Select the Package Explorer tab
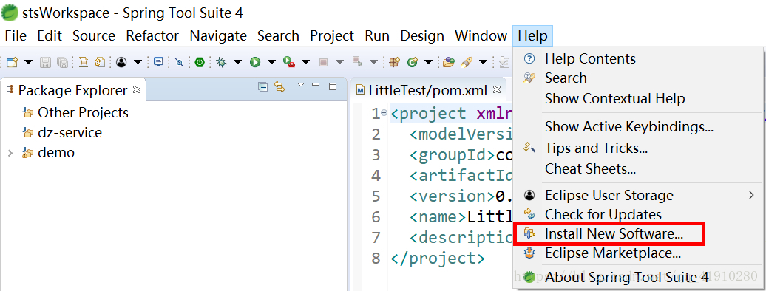 tap(72, 90)
